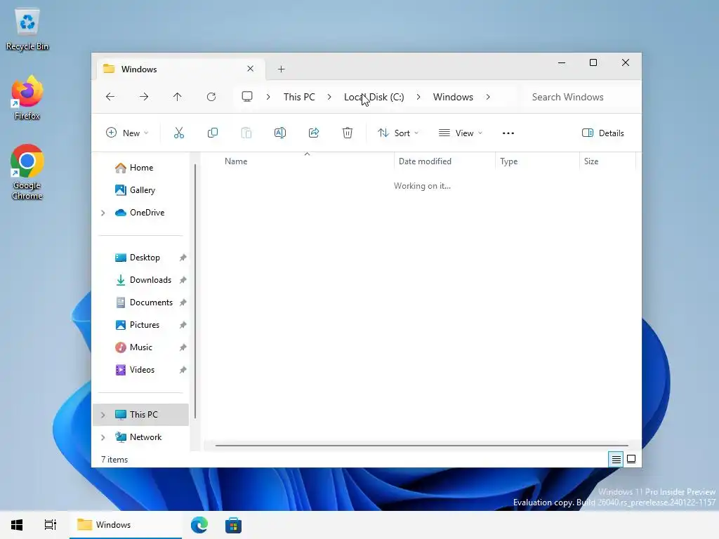Go forward with the right arrow
The height and width of the screenshot is (539, 719).
[144, 97]
